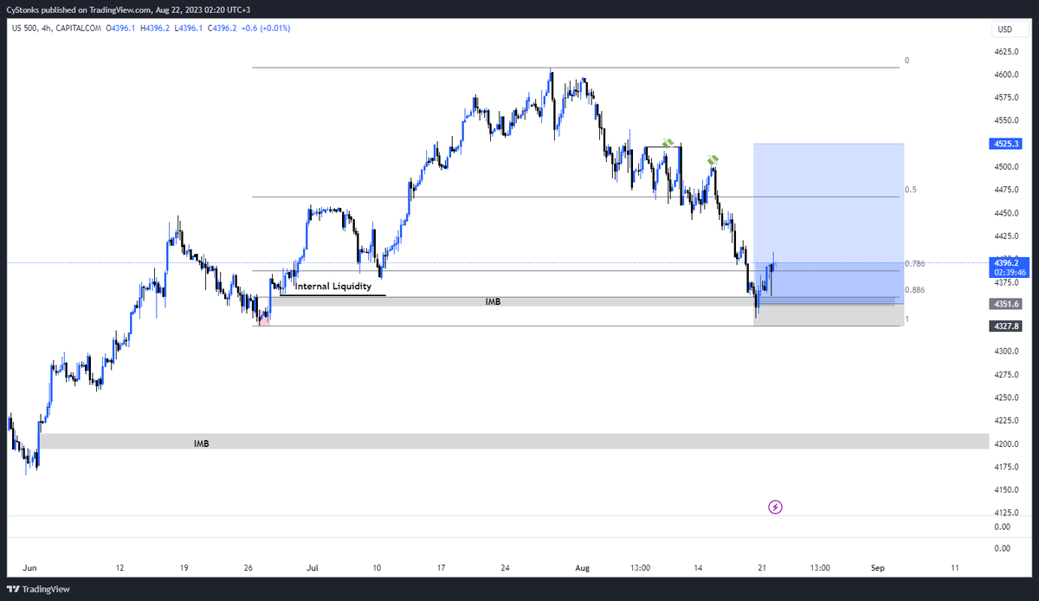This screenshot has width=1039, height=601.
Task: Click the purple lightning event icon
Action: (775, 507)
